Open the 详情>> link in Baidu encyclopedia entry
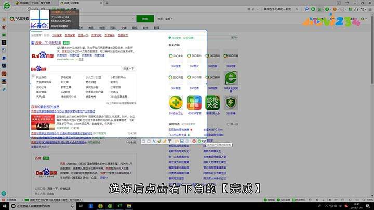Image resolution: width=374 pixels, height=210 pixels. (103, 178)
